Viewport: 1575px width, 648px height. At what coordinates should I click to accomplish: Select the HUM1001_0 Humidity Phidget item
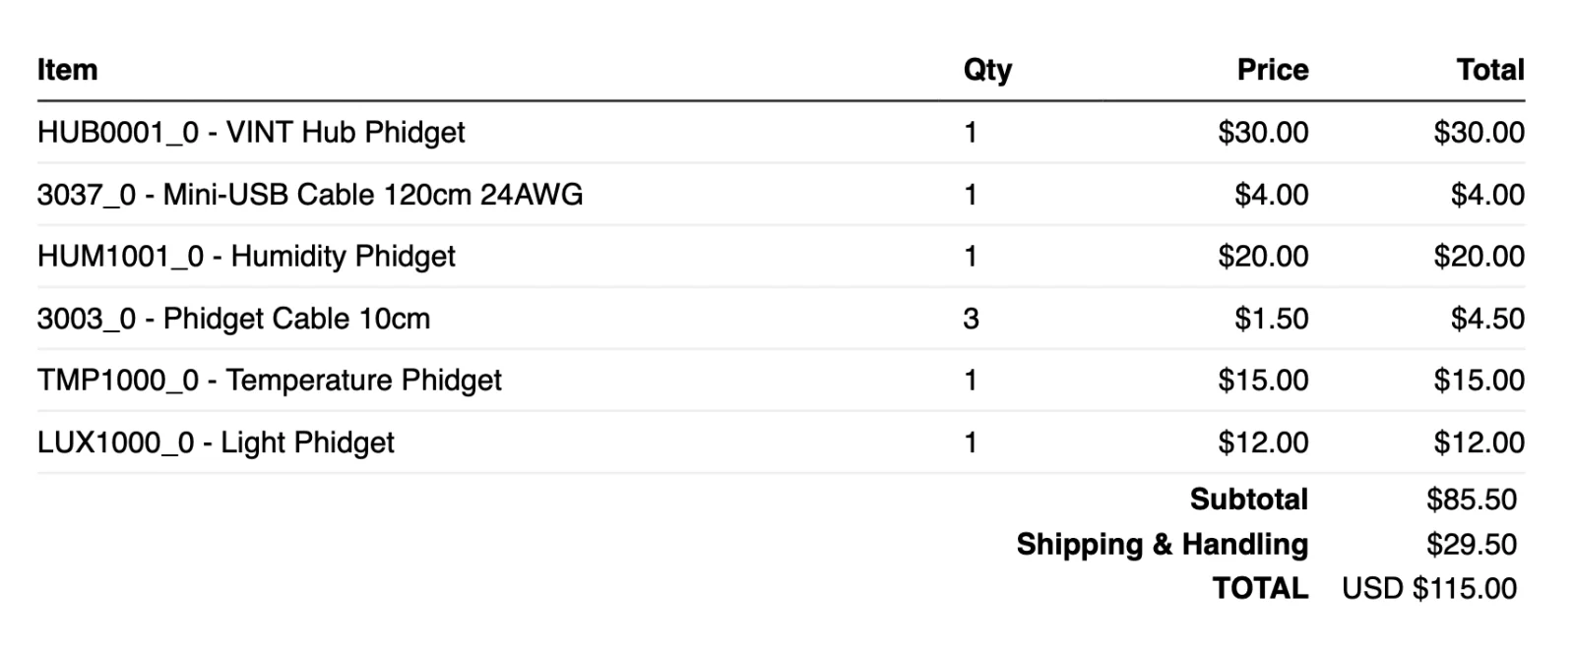(246, 257)
